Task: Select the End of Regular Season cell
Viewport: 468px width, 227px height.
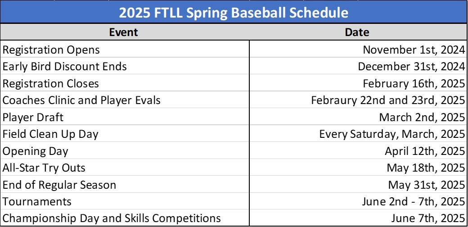Action: tap(125, 184)
